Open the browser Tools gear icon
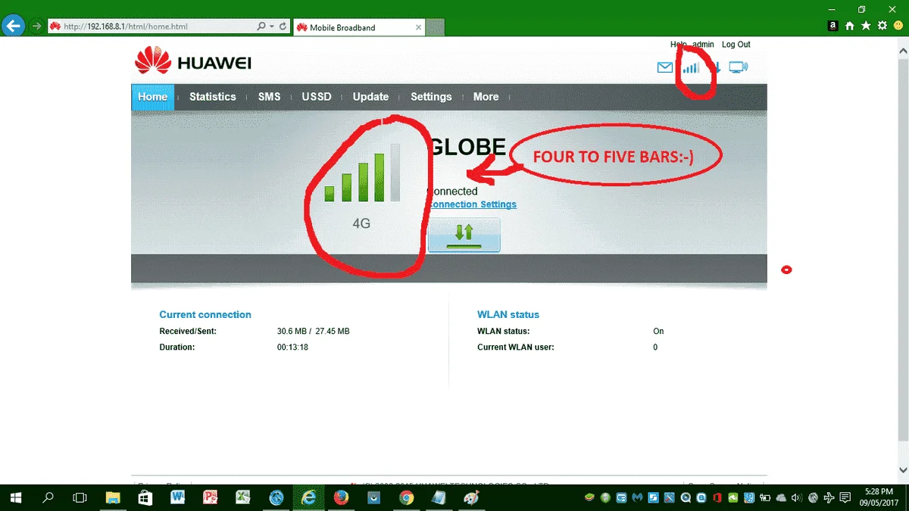The image size is (909, 511). (882, 26)
